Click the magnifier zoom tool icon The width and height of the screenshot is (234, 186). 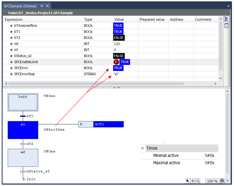point(198,181)
